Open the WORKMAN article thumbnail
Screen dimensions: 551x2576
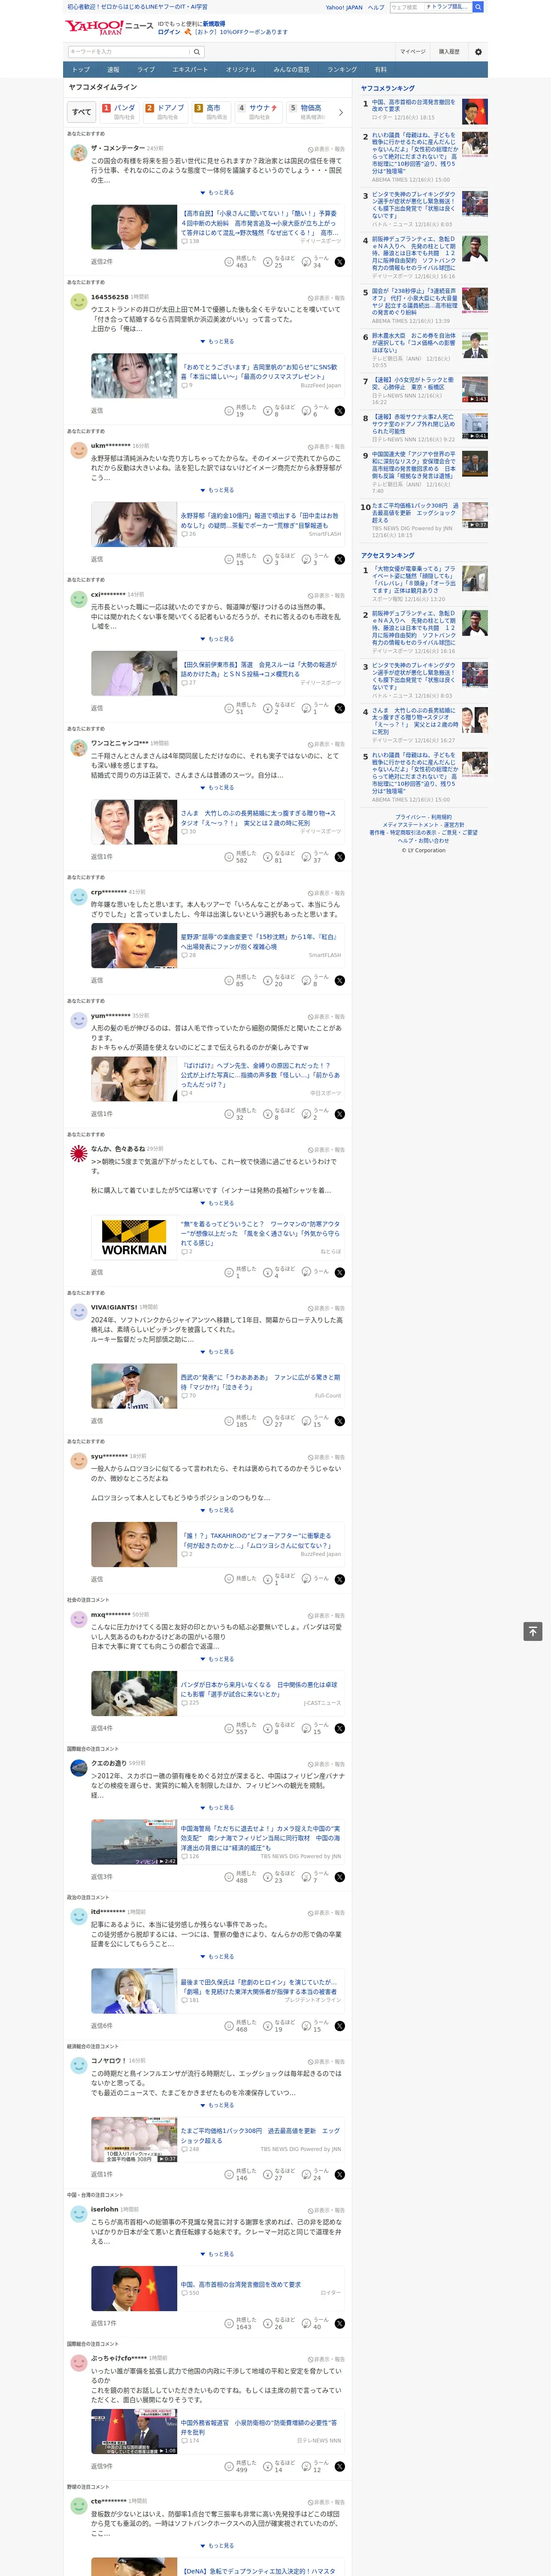[134, 1237]
